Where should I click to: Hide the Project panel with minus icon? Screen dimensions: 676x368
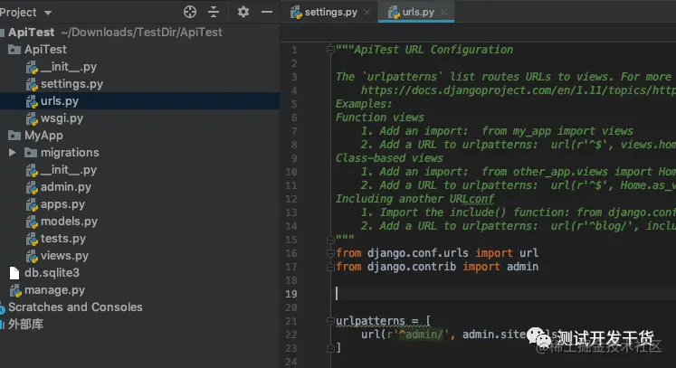point(267,12)
